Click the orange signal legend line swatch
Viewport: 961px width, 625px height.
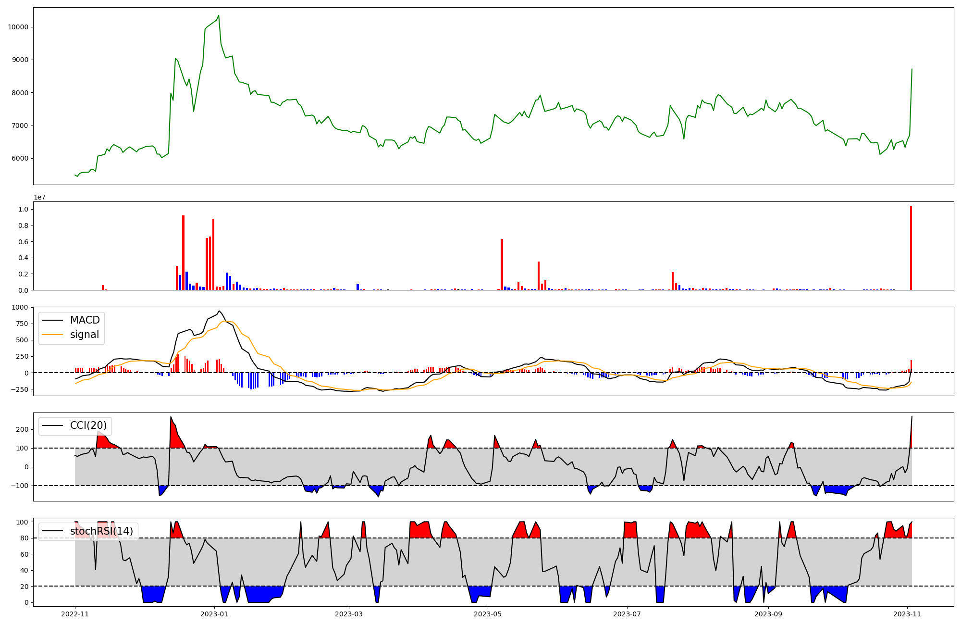[x=52, y=335]
